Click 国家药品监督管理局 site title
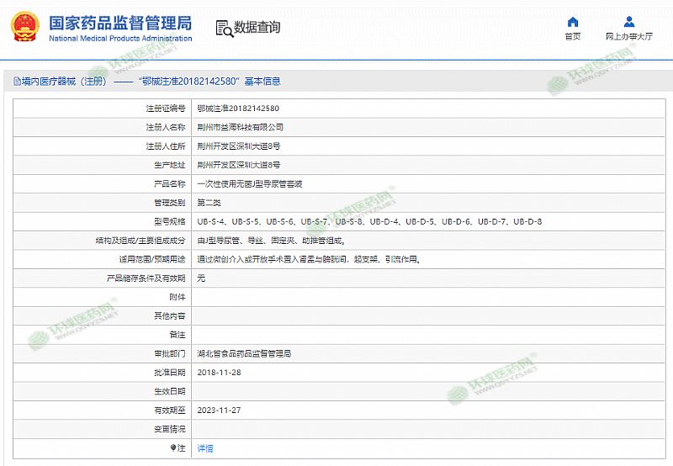The width and height of the screenshot is (673, 466). (x=120, y=23)
